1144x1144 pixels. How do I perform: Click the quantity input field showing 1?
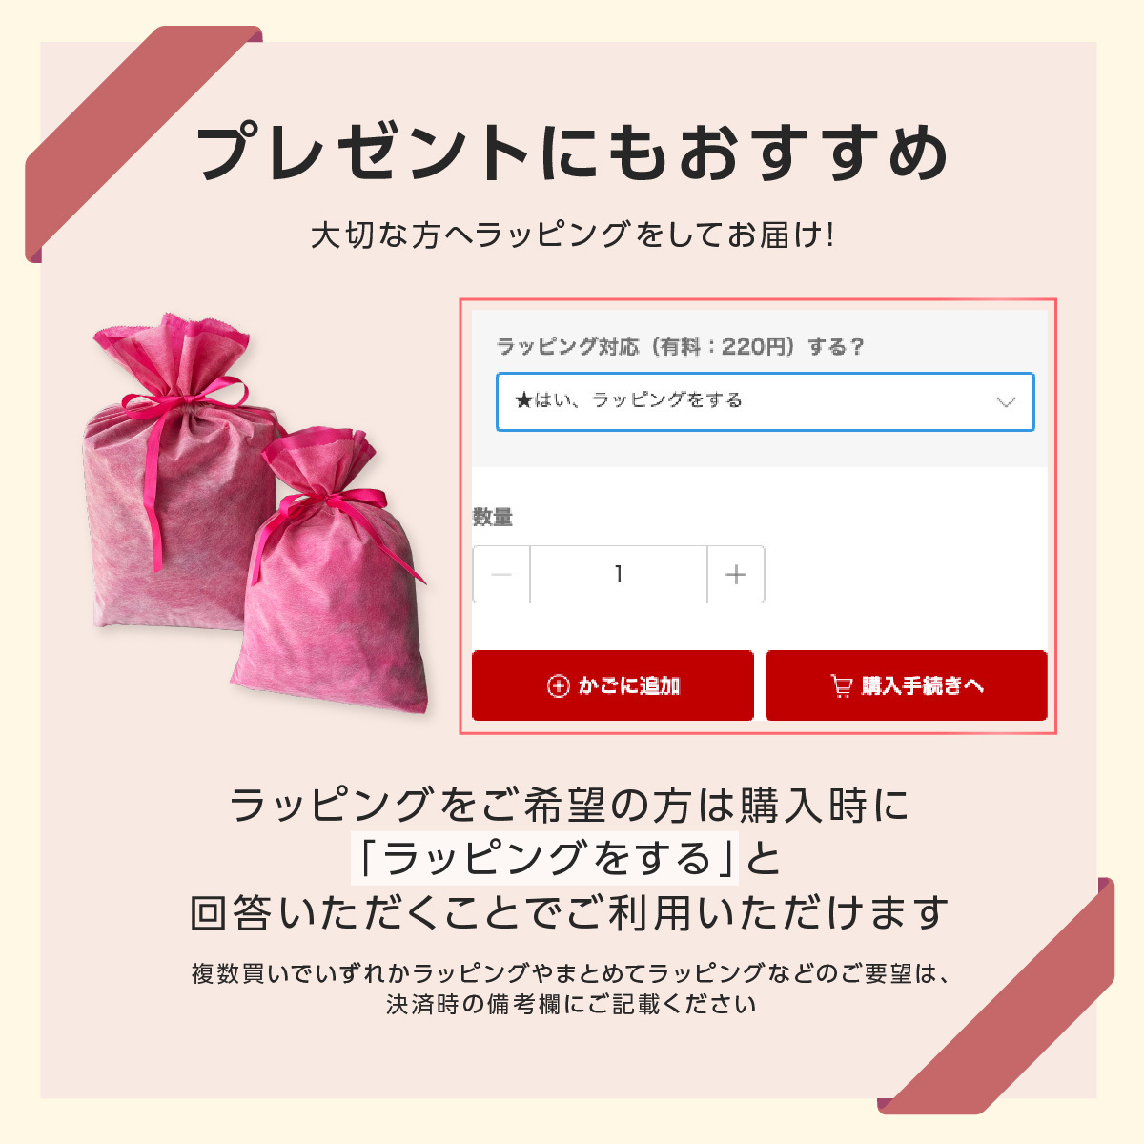point(619,574)
